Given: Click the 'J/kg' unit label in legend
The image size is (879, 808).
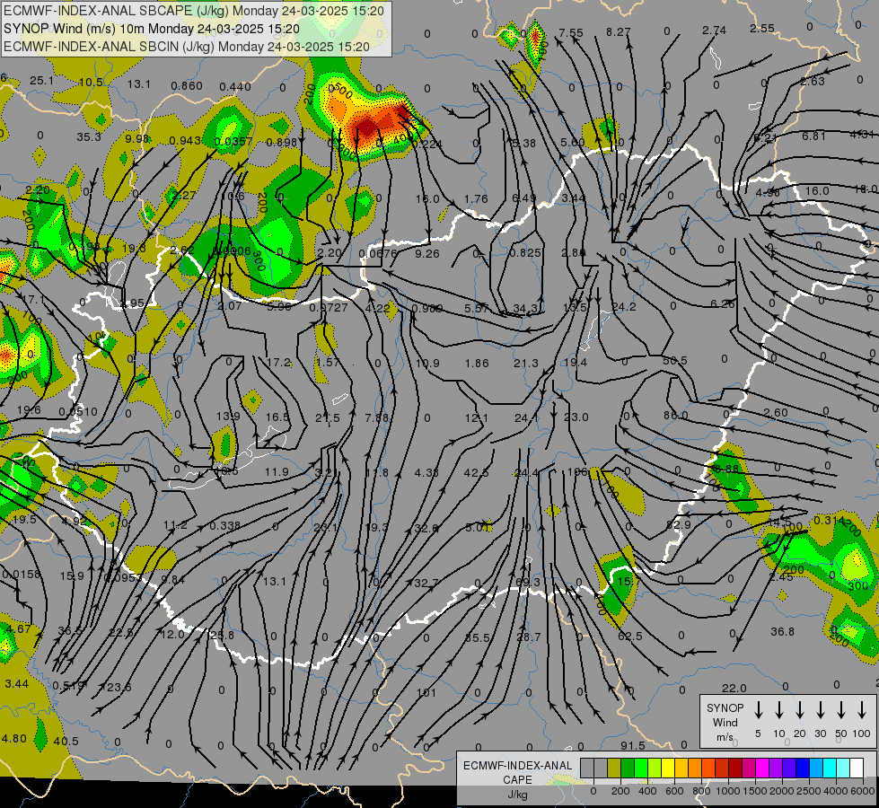Looking at the screenshot, I should pos(517,795).
